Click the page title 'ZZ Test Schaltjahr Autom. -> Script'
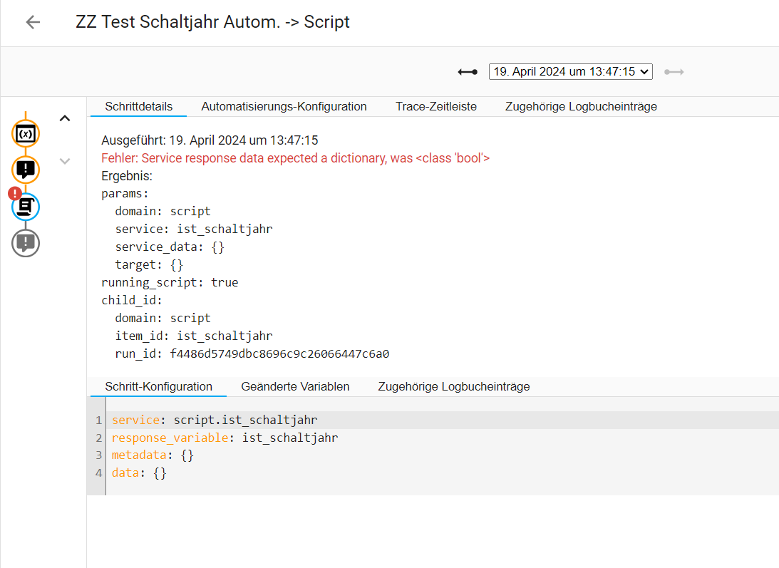The width and height of the screenshot is (779, 568). tap(212, 22)
